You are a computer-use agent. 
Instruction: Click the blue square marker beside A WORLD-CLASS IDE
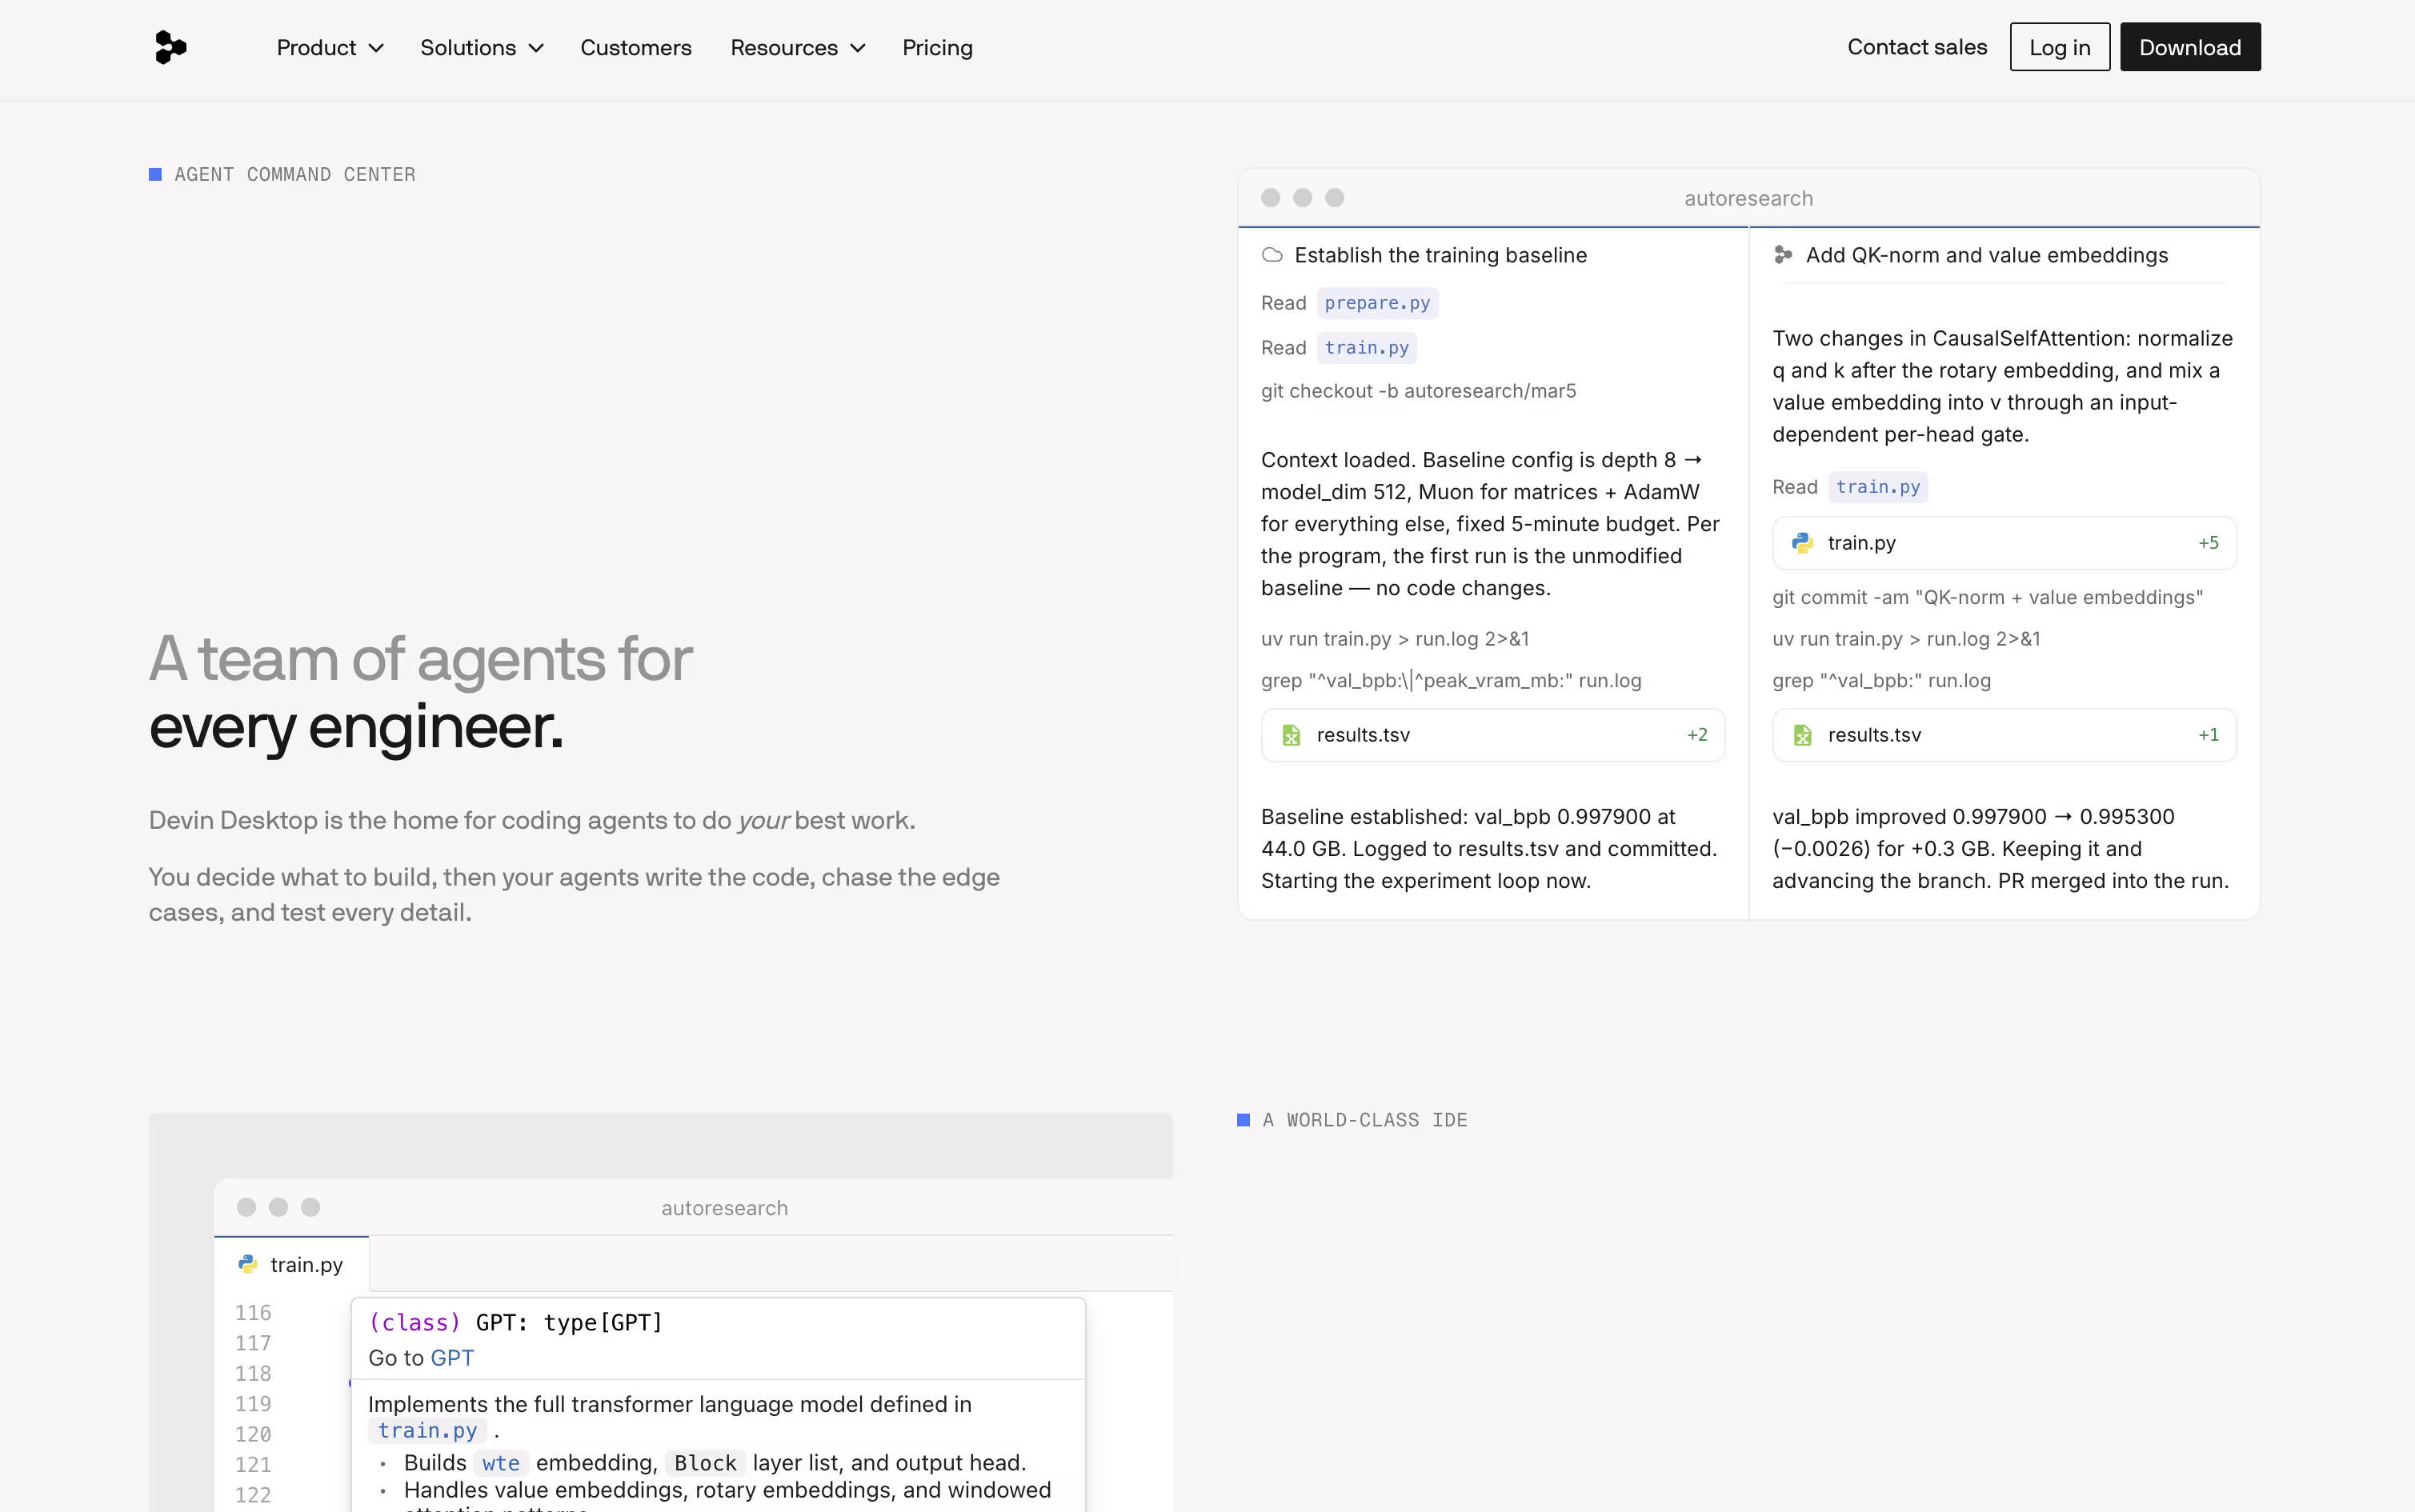click(x=1243, y=1120)
